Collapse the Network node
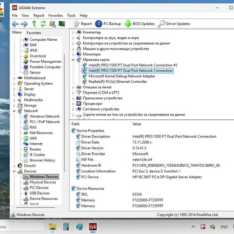Image resolution: width=234 pixels, height=234 pixels. pyautogui.click(x=14, y=111)
